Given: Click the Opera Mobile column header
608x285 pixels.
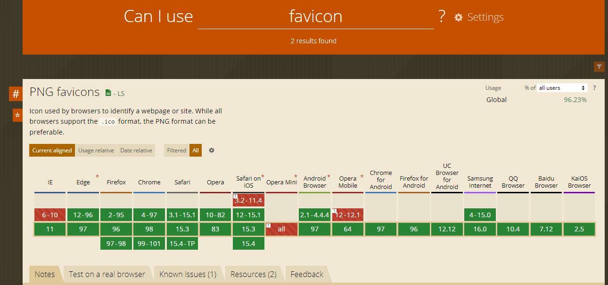Looking at the screenshot, I should pos(348,182).
